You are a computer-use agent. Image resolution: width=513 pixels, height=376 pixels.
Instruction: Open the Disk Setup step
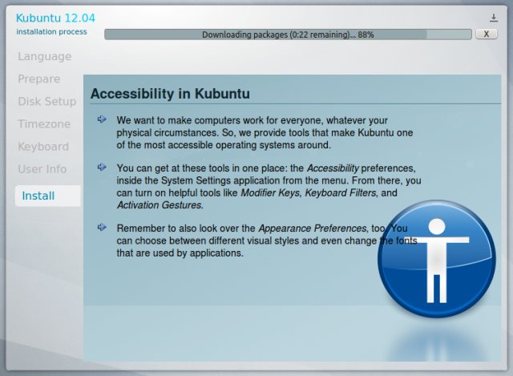[x=47, y=102]
